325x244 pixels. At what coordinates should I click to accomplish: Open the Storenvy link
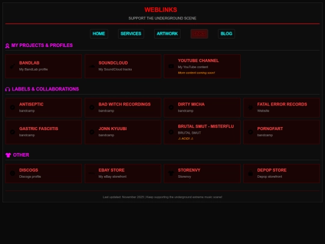click(x=202, y=174)
